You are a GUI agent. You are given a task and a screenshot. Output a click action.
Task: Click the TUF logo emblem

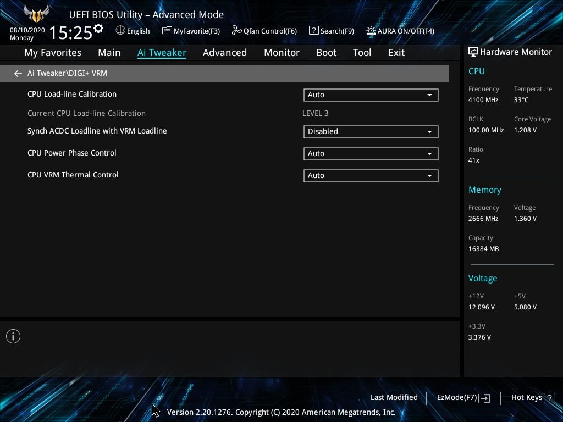point(36,14)
